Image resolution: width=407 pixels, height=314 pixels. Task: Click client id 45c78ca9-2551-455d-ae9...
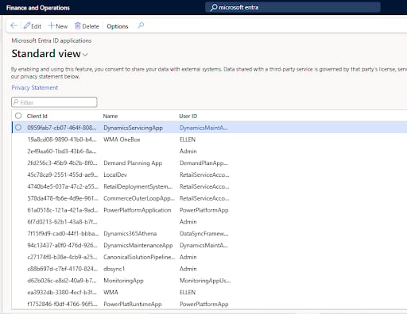[63, 174]
